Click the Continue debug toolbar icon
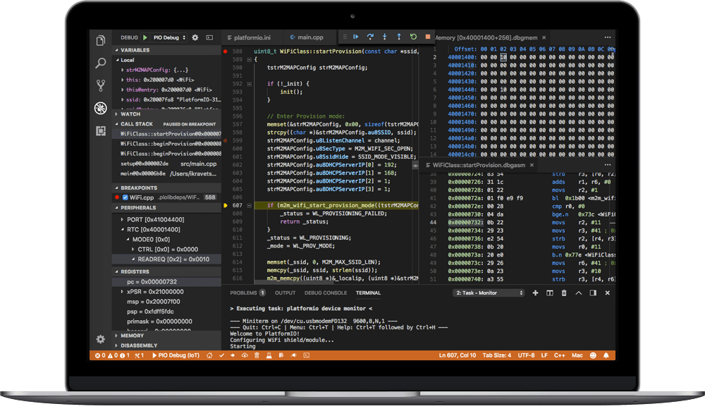 [357, 37]
